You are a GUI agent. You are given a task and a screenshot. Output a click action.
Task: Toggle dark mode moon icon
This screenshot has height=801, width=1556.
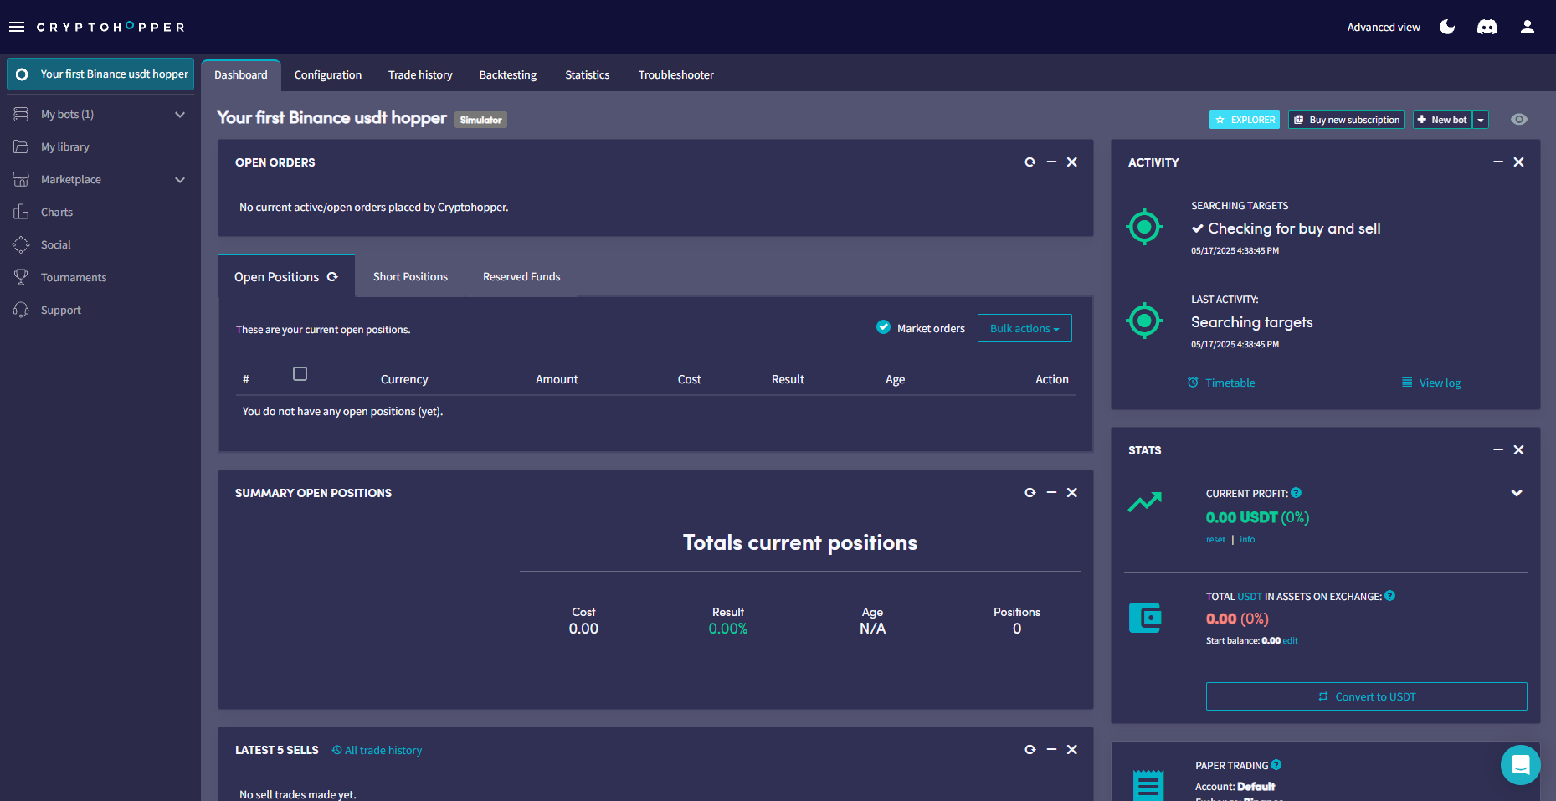point(1447,27)
